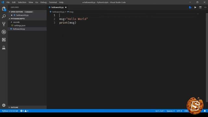The width and height of the screenshot is (208, 117).
Task: Collapse the .vscode folder
Action: [x=11, y=22]
